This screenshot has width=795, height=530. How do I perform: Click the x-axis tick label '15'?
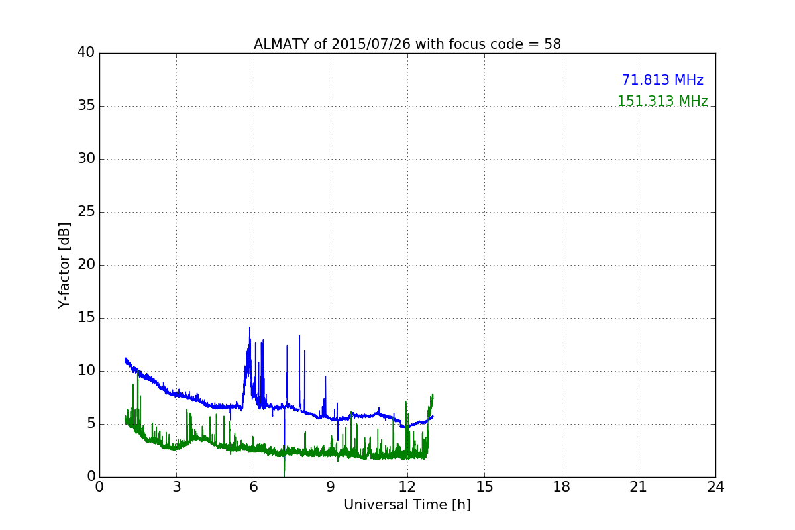(484, 487)
